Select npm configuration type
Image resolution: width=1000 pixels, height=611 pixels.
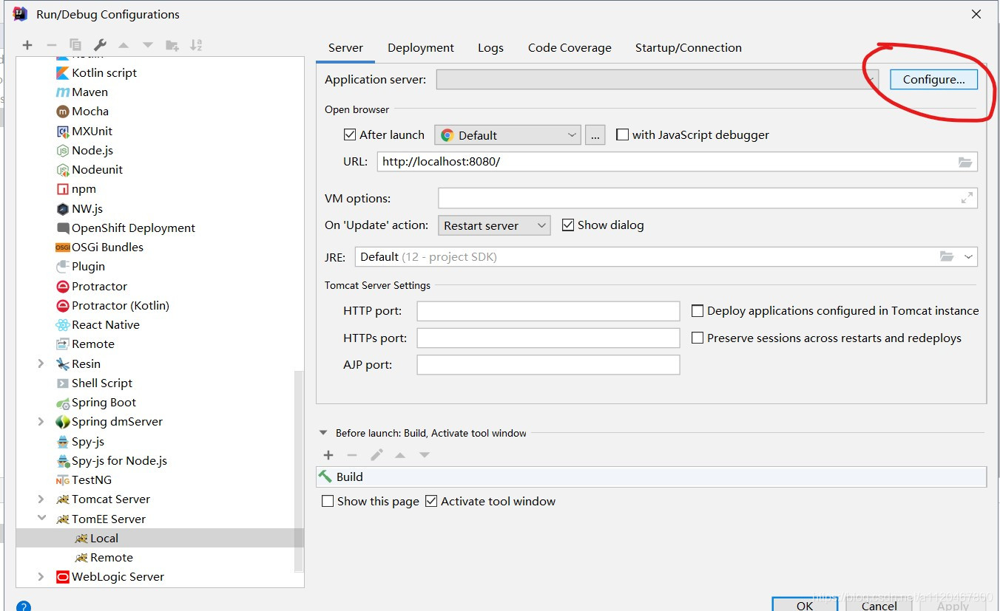tap(84, 188)
